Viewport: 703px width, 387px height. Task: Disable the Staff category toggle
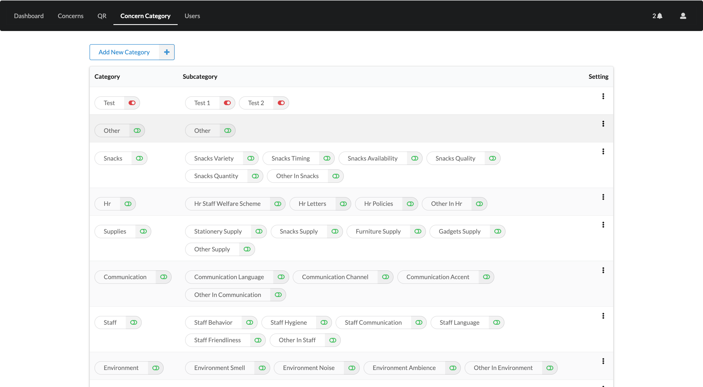click(x=134, y=322)
